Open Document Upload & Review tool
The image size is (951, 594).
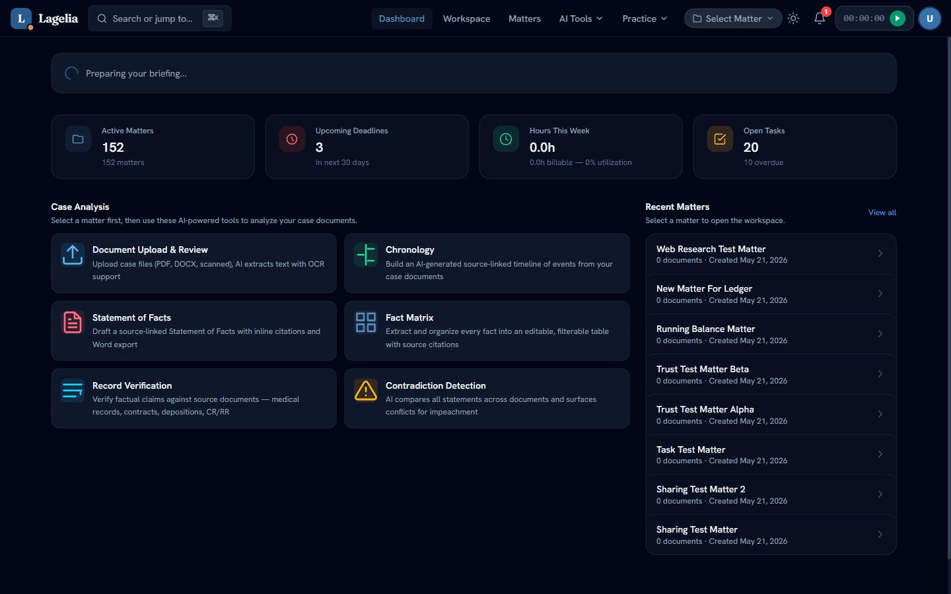tap(194, 263)
